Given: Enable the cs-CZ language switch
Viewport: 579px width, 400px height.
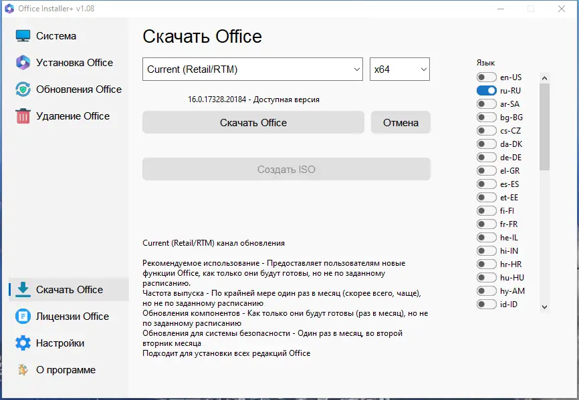Looking at the screenshot, I should pos(486,130).
